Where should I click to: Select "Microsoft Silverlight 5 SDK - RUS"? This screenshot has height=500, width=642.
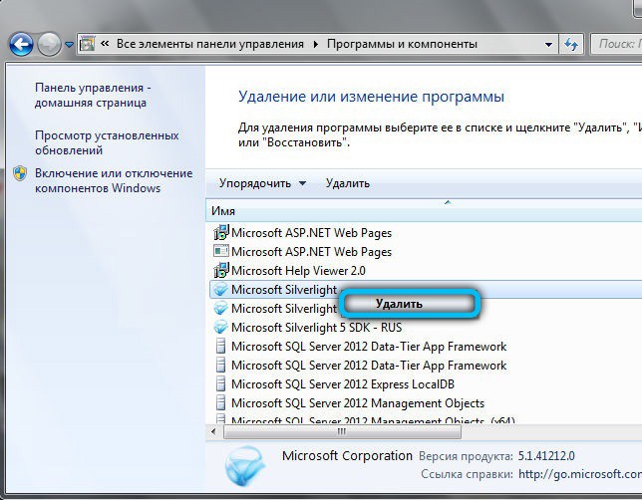(x=426, y=328)
